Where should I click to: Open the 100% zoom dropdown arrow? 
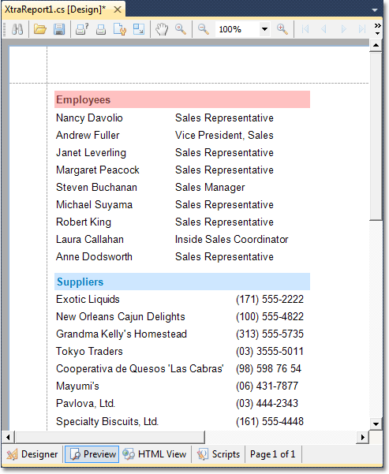tap(264, 29)
